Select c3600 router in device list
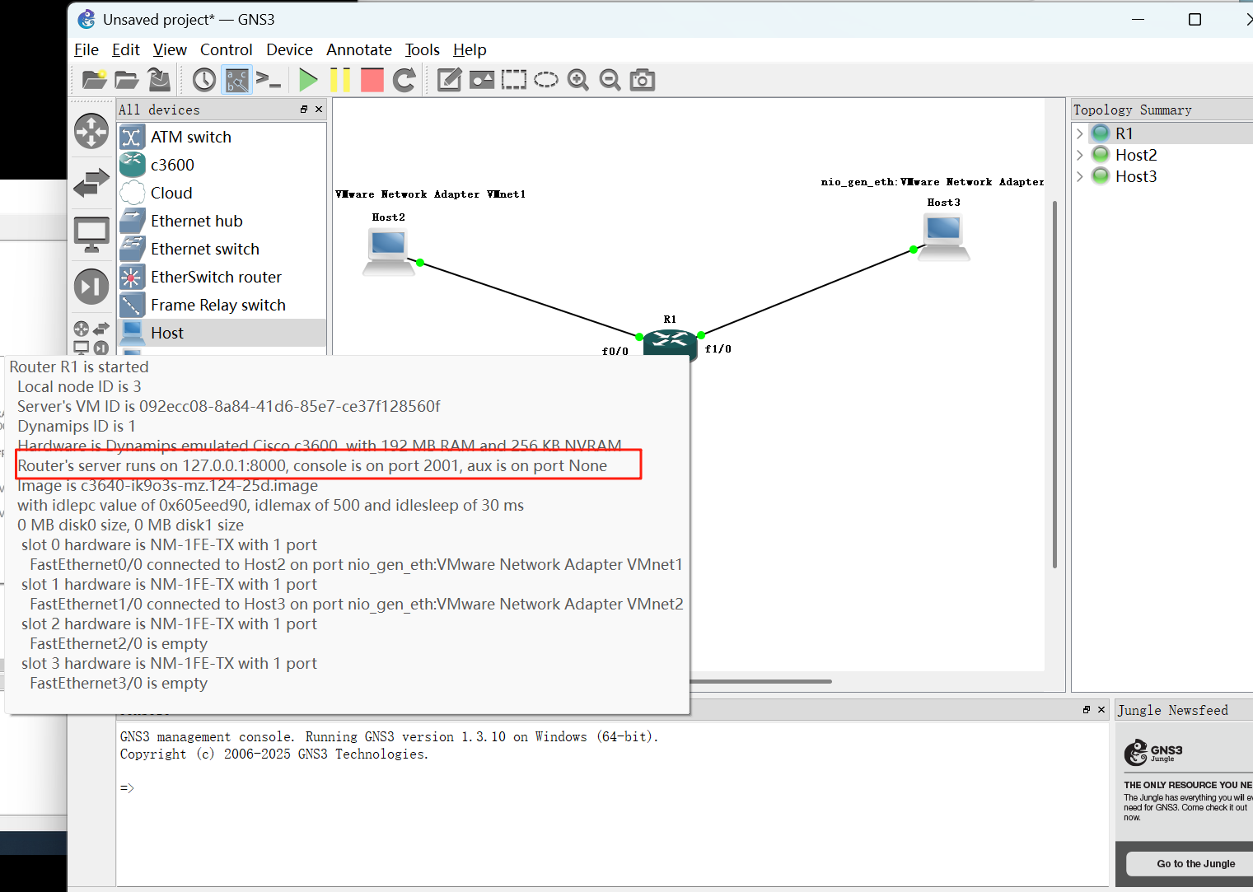1253x892 pixels. coord(222,165)
